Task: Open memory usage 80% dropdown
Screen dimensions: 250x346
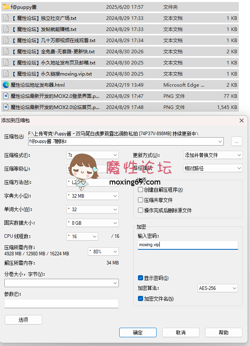Action: coord(103,252)
